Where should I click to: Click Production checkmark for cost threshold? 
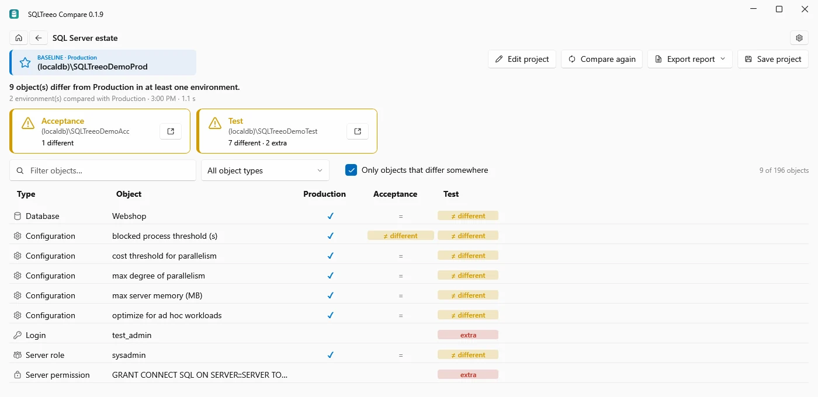(330, 256)
